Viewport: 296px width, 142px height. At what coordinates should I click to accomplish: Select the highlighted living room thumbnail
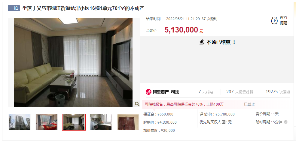74,122
